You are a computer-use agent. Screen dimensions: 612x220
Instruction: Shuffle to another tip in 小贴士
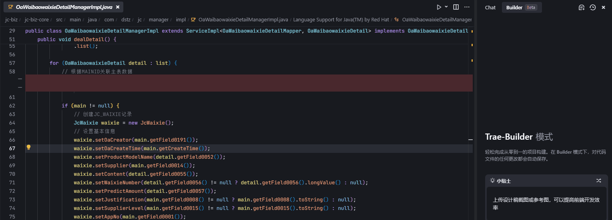click(x=598, y=180)
